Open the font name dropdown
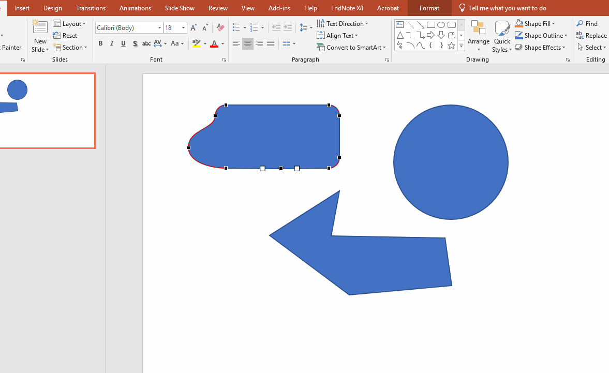The image size is (609, 373). [159, 27]
